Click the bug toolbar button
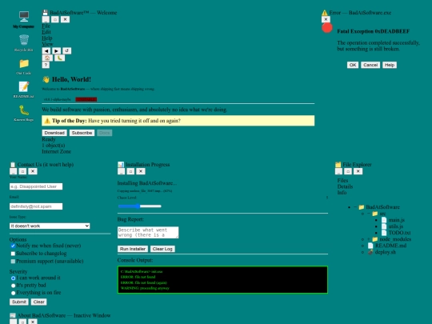The height and width of the screenshot is (324, 432). coord(59,58)
